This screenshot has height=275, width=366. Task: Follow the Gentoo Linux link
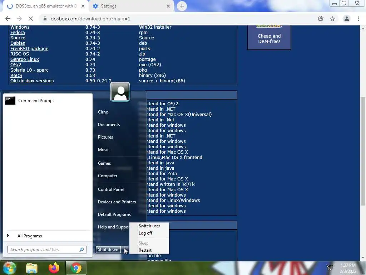coord(25,59)
